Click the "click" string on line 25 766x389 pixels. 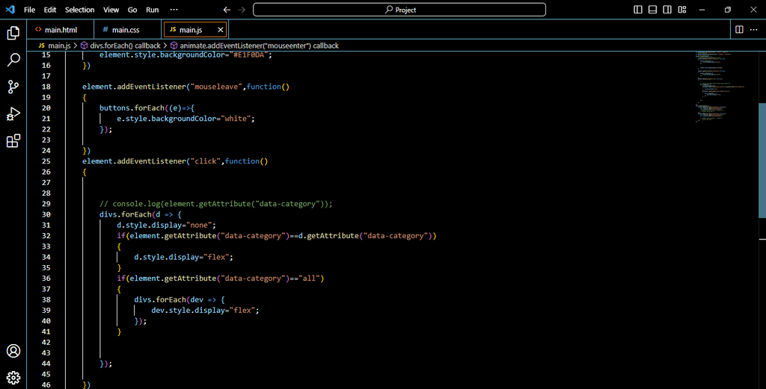click(205, 161)
